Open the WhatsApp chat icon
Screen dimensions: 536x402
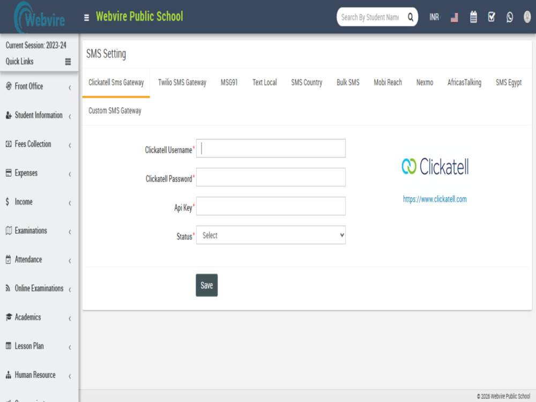tap(510, 17)
